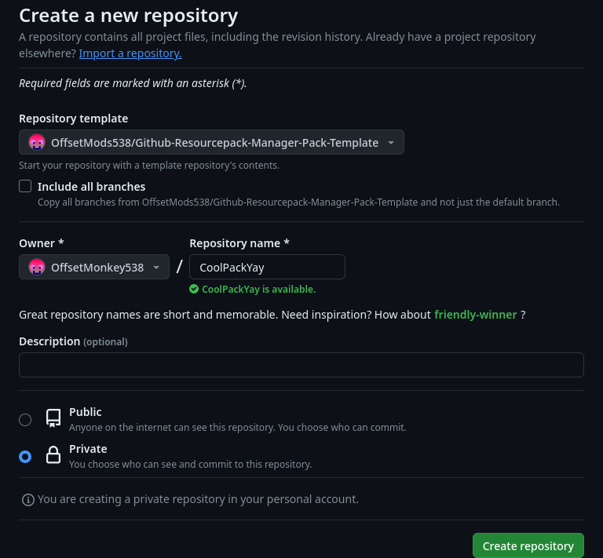Open the Import a repository link

tap(130, 53)
